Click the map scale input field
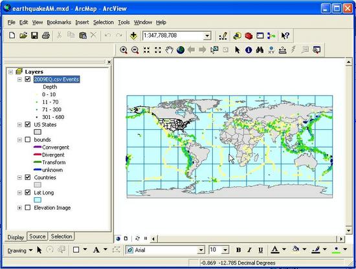This screenshot has height=269, width=356. click(x=173, y=36)
